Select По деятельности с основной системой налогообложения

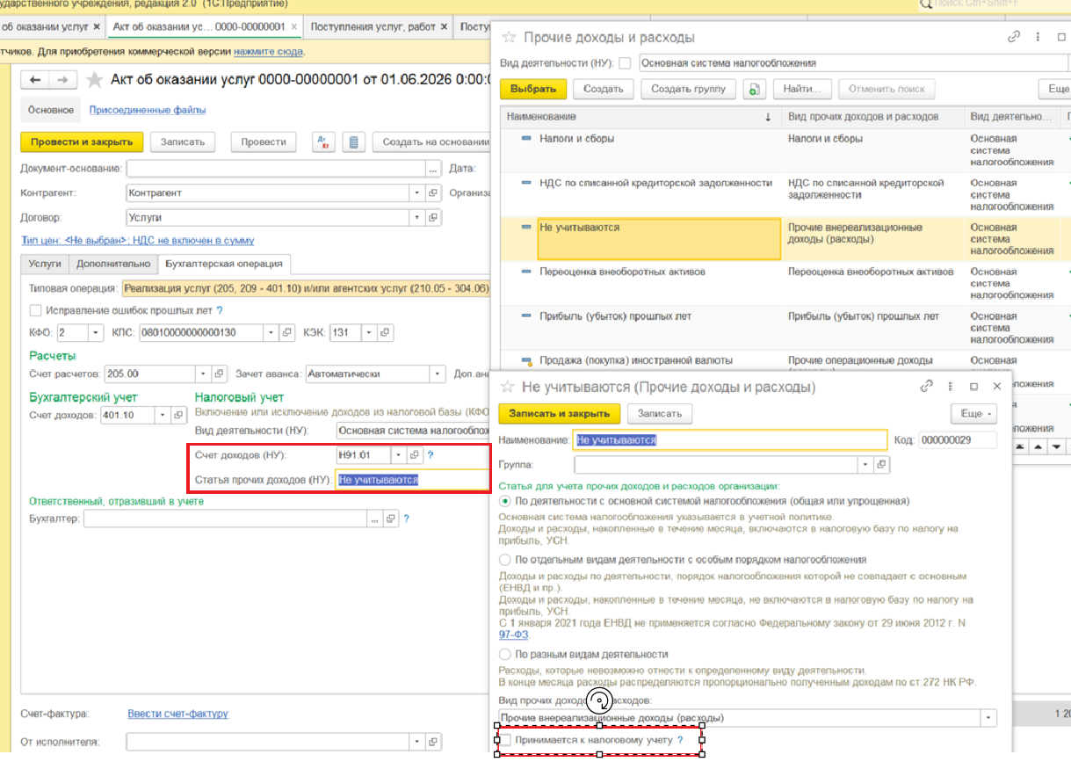click(x=504, y=500)
